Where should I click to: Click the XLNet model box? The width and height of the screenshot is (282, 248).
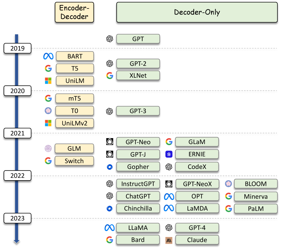pos(138,75)
